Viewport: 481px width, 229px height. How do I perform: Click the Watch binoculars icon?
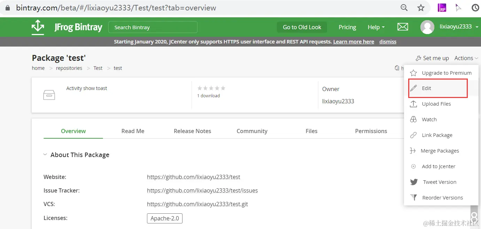pos(413,120)
